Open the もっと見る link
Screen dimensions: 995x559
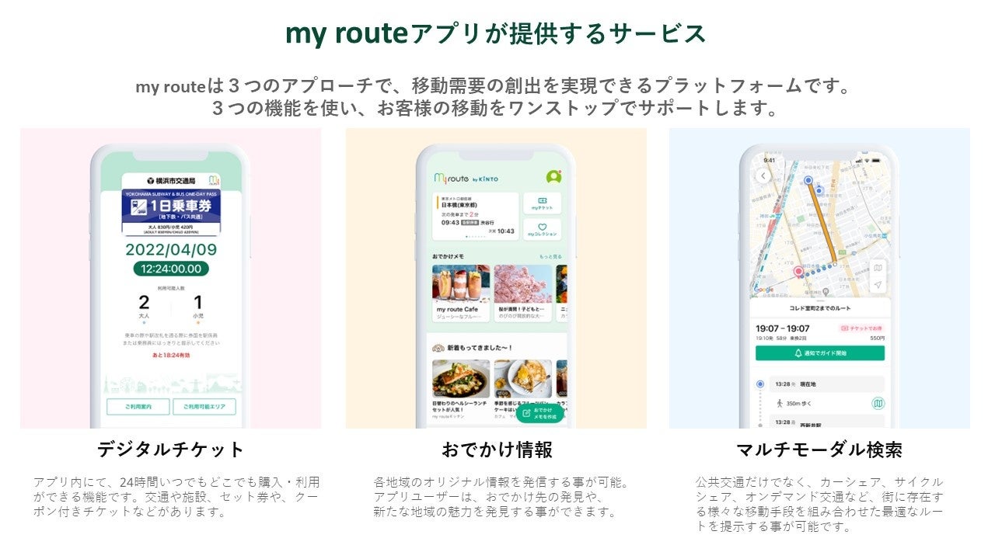(550, 256)
